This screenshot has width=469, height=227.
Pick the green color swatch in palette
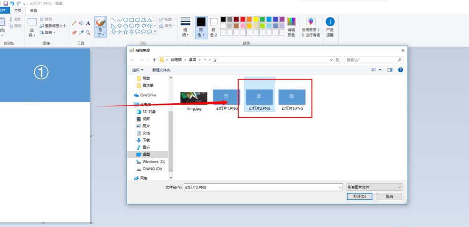click(x=262, y=19)
